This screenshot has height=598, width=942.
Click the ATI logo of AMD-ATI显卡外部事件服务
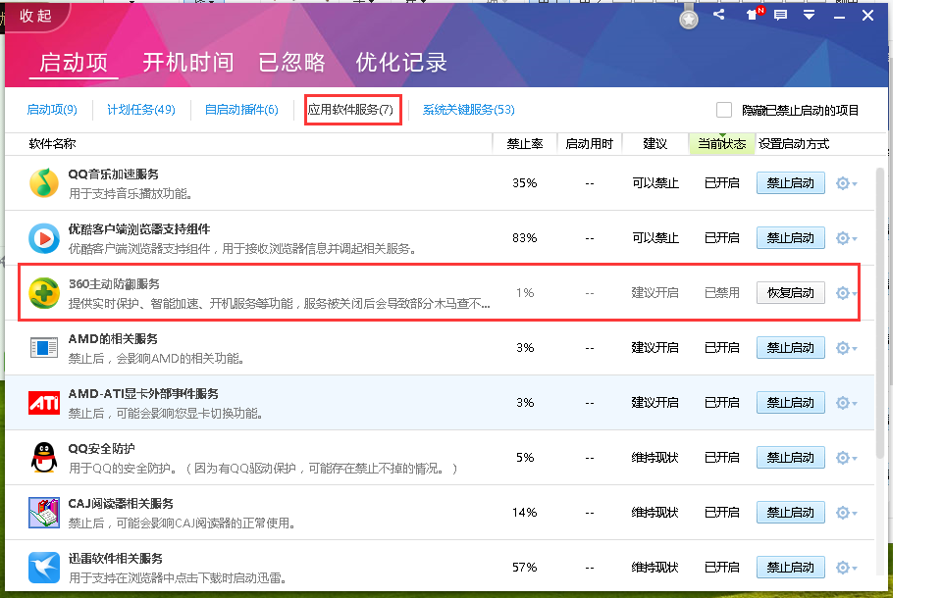tap(44, 403)
